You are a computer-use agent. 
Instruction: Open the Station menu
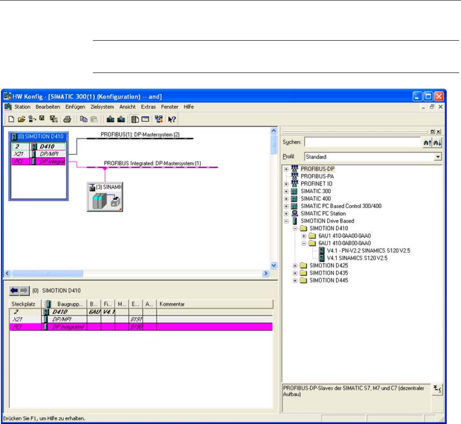pyautogui.click(x=22, y=107)
